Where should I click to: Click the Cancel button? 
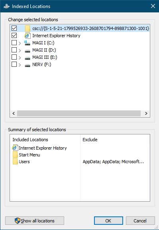click(140, 221)
